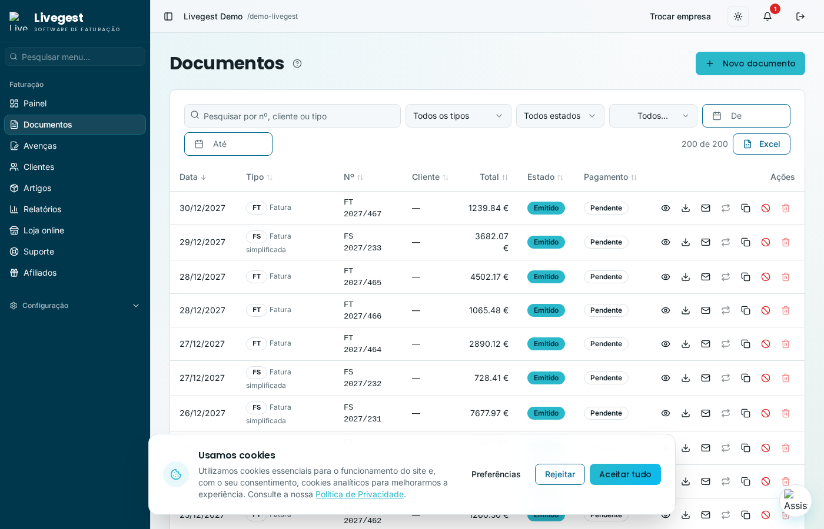Click Novo documento button
The height and width of the screenshot is (529, 824).
point(750,63)
